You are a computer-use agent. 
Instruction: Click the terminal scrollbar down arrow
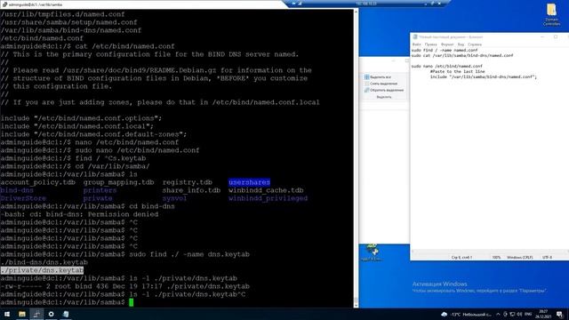click(356, 305)
